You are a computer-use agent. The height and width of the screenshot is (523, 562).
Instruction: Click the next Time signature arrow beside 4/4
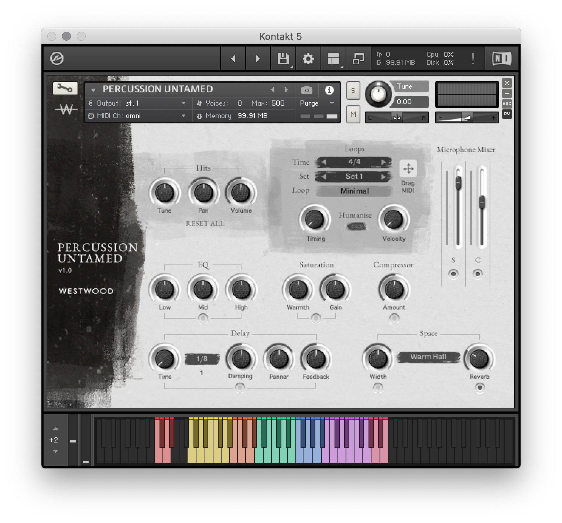pos(384,162)
